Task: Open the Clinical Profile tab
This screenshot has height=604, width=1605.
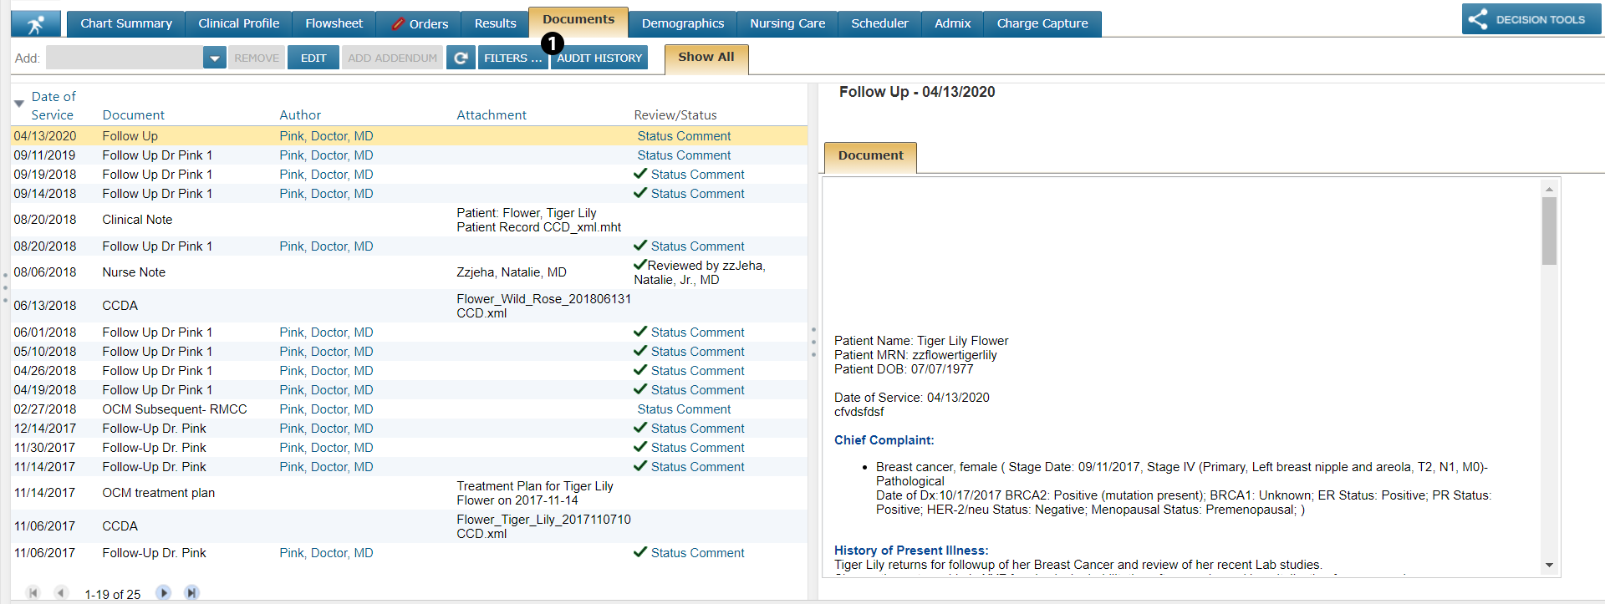Action: coord(238,23)
